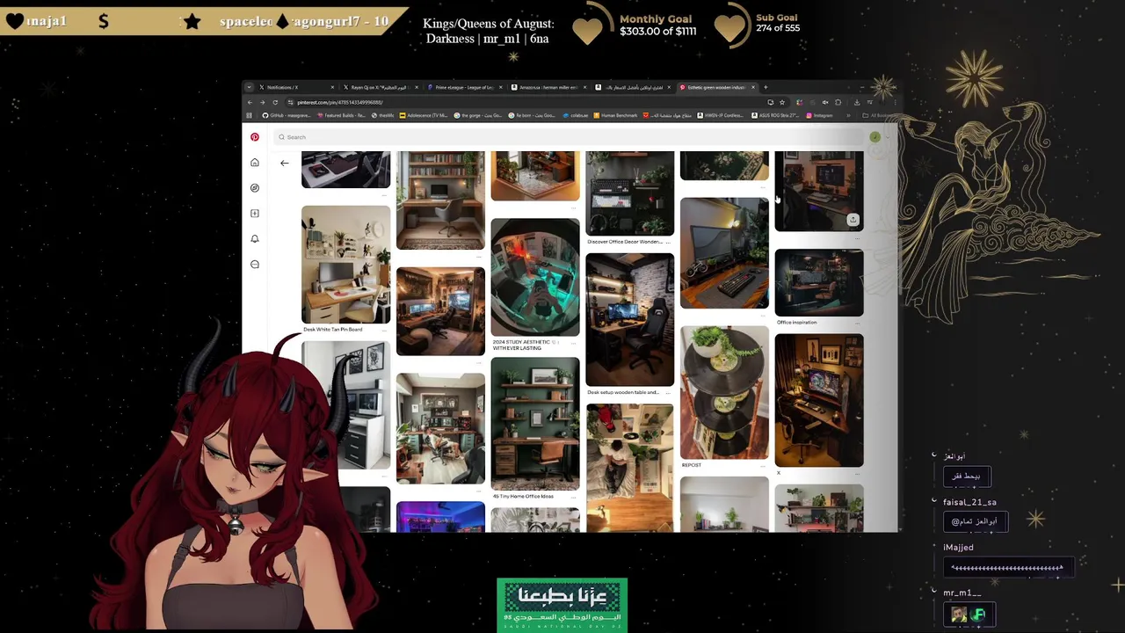The height and width of the screenshot is (633, 1125).
Task: Open the Pinterest logo home link
Action: click(255, 137)
